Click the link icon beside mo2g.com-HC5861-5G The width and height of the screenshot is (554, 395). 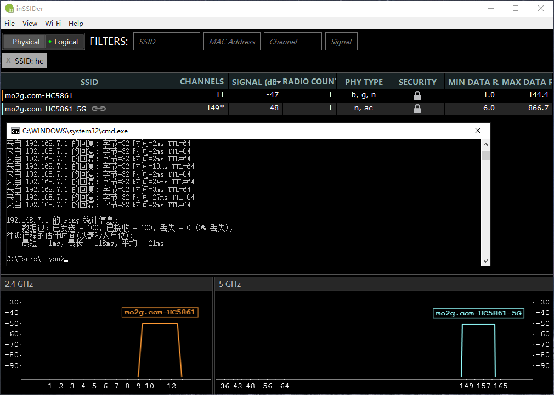(x=99, y=109)
